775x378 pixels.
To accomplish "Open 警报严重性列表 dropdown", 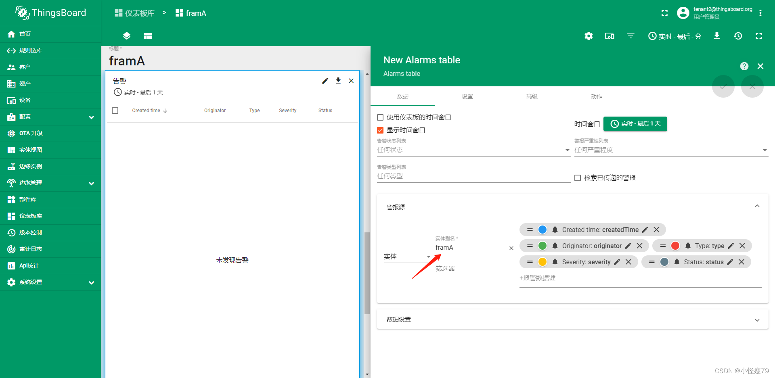I will pos(671,150).
